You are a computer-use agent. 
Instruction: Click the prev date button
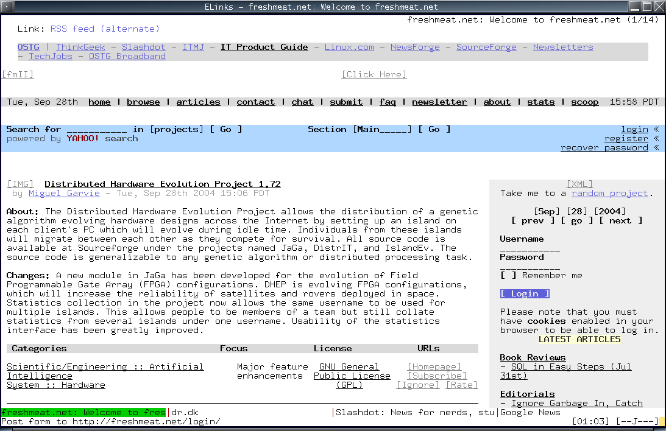(533, 220)
